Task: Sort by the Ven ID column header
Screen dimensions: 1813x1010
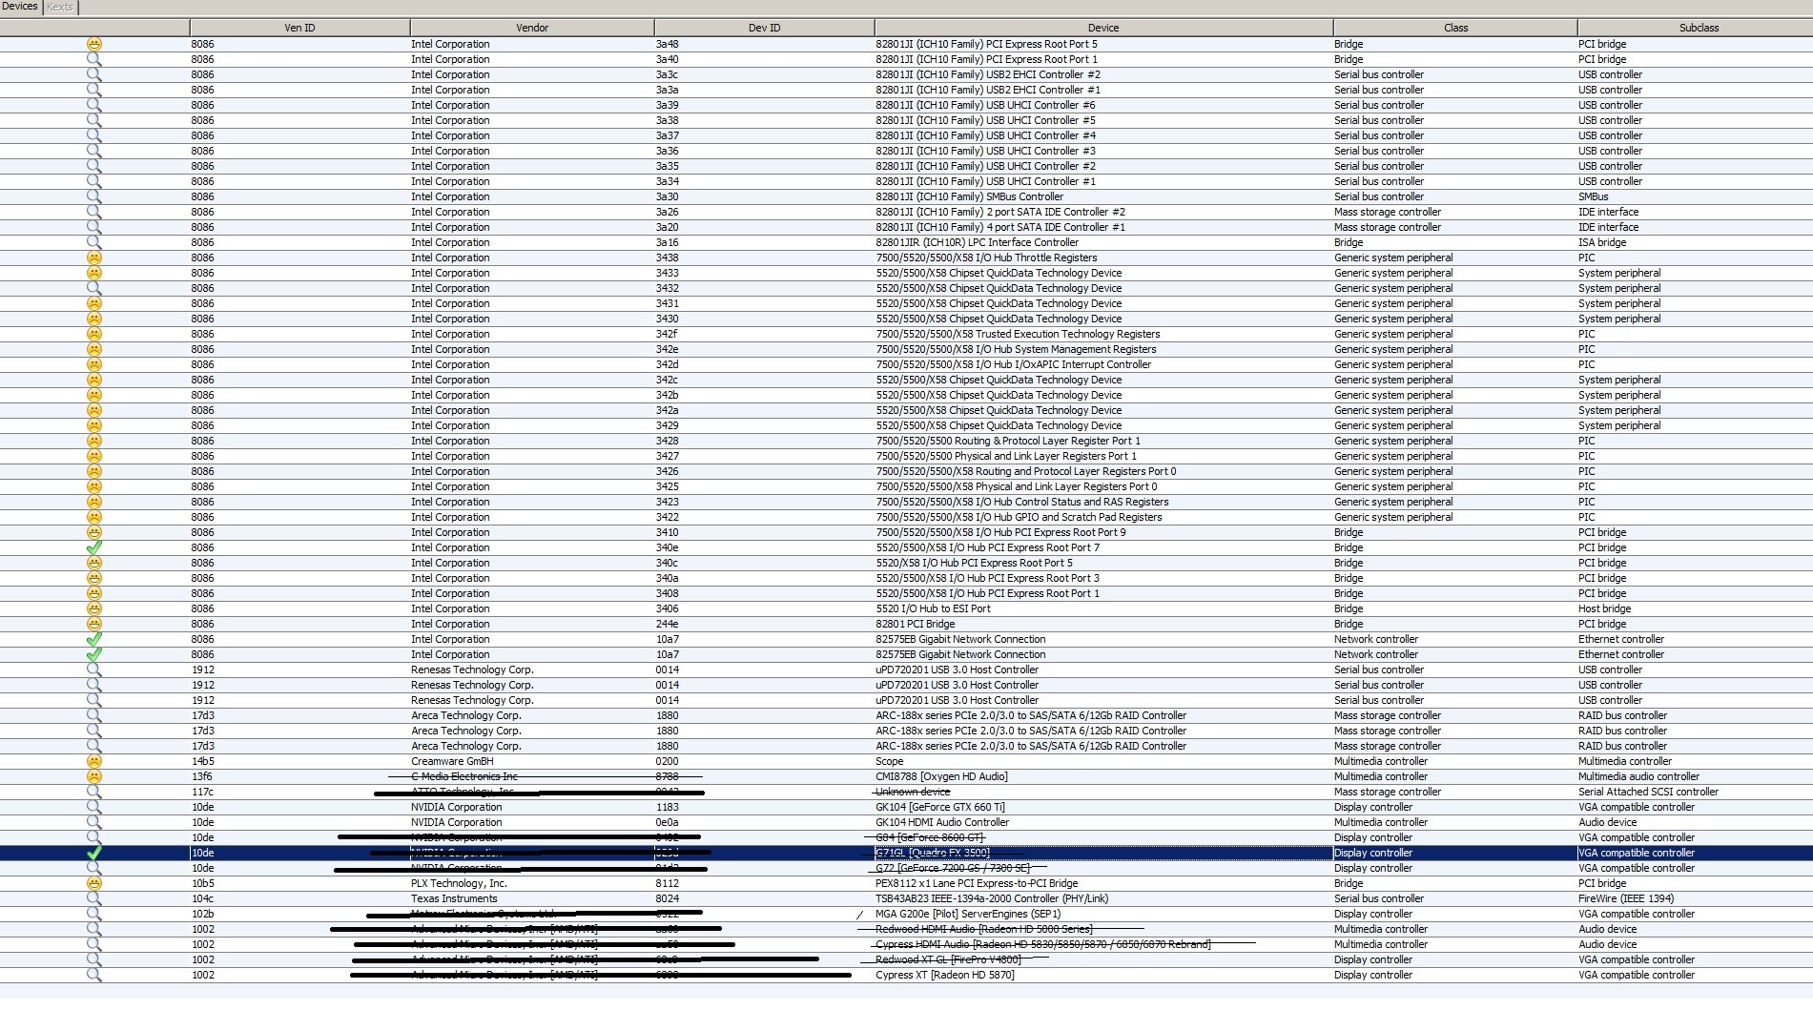Action: 299,28
